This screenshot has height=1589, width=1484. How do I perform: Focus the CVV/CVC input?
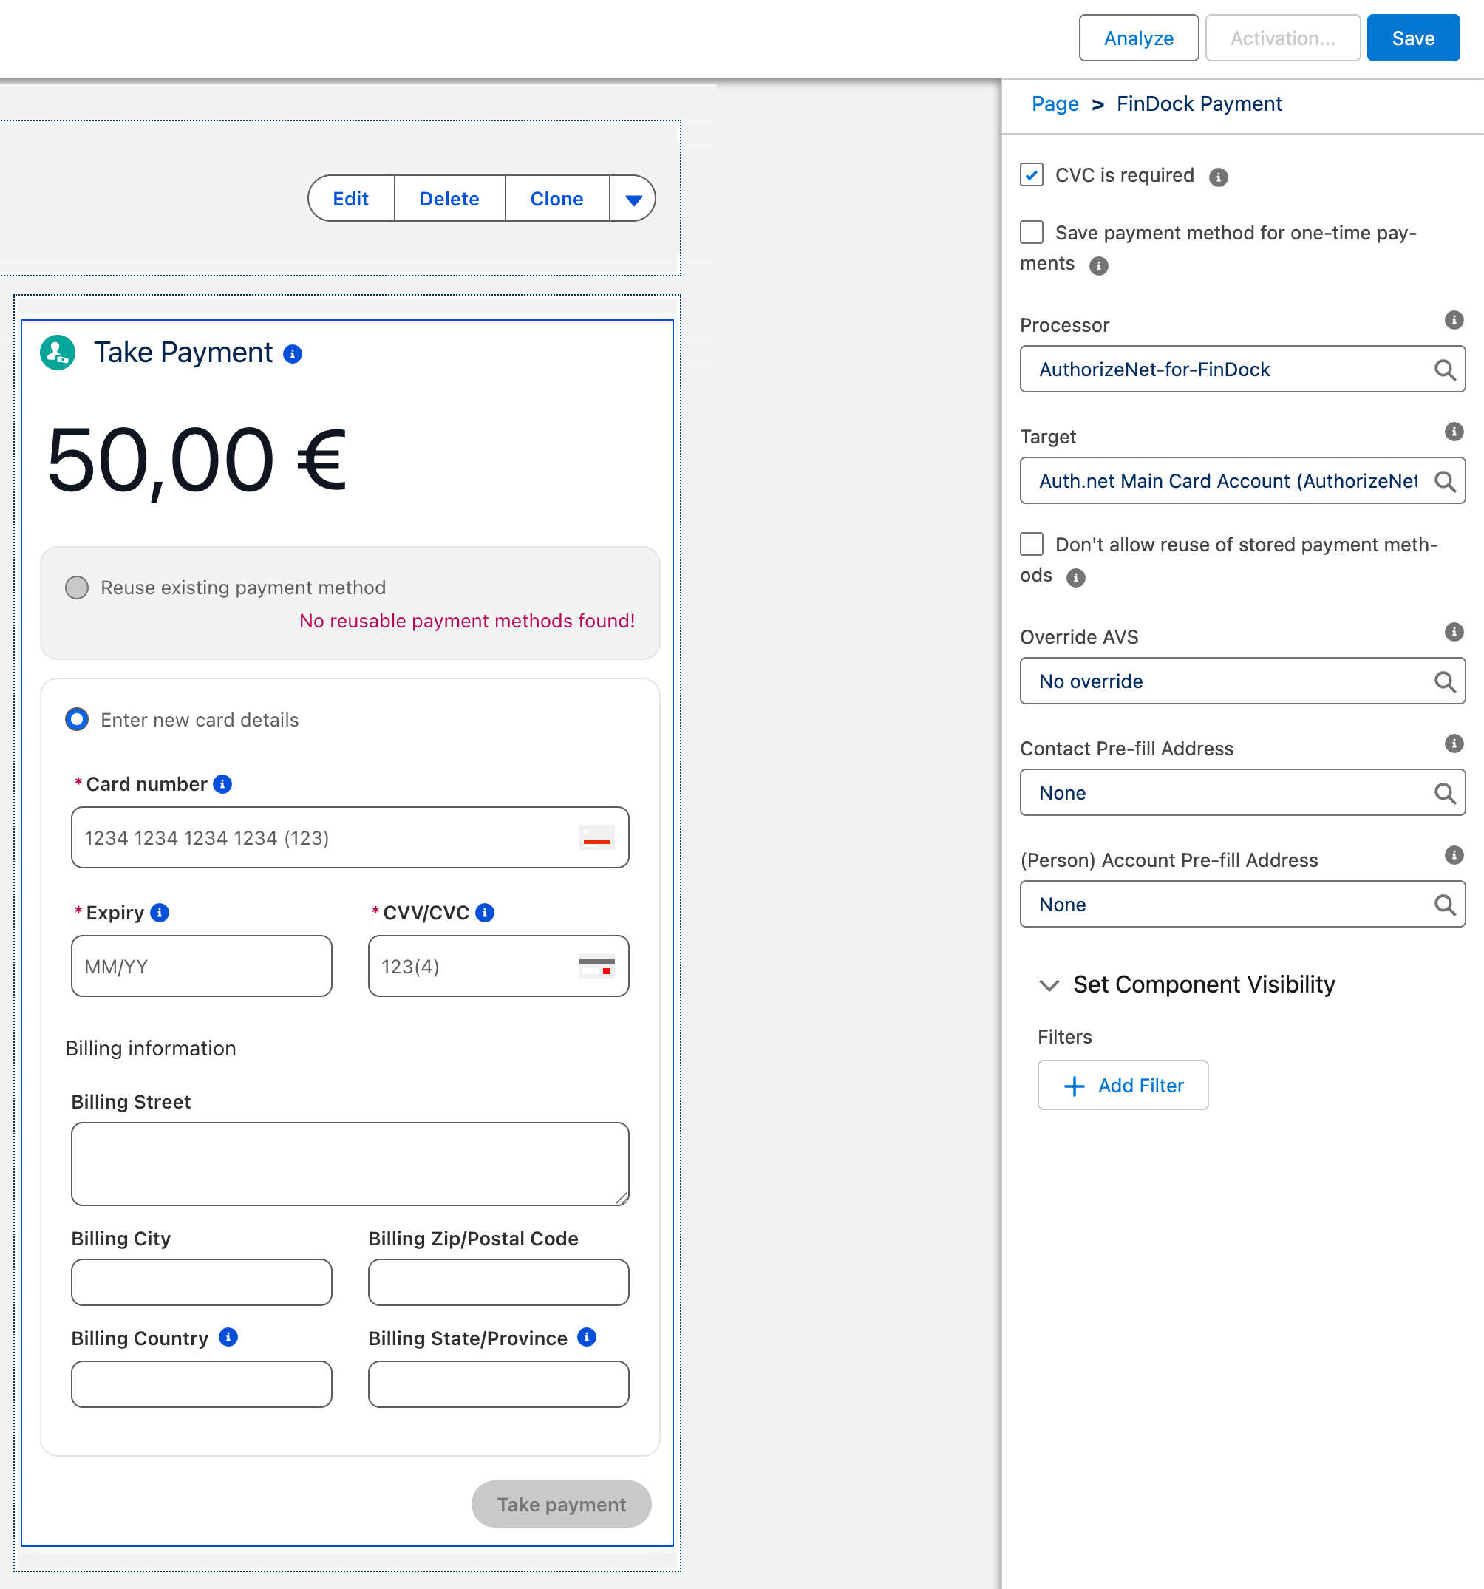click(499, 967)
